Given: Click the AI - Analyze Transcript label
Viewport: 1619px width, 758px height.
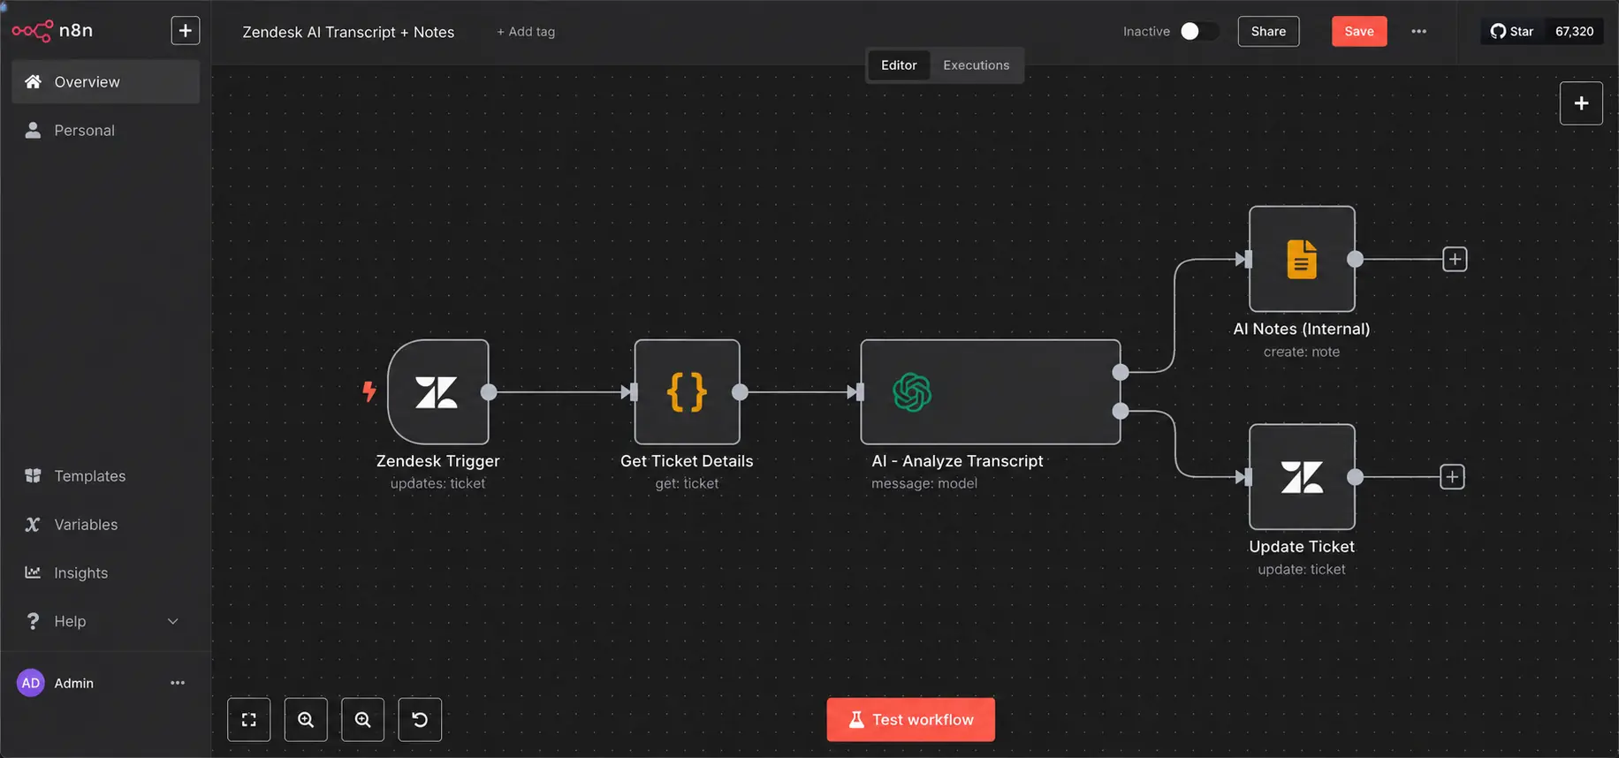Looking at the screenshot, I should point(957,461).
